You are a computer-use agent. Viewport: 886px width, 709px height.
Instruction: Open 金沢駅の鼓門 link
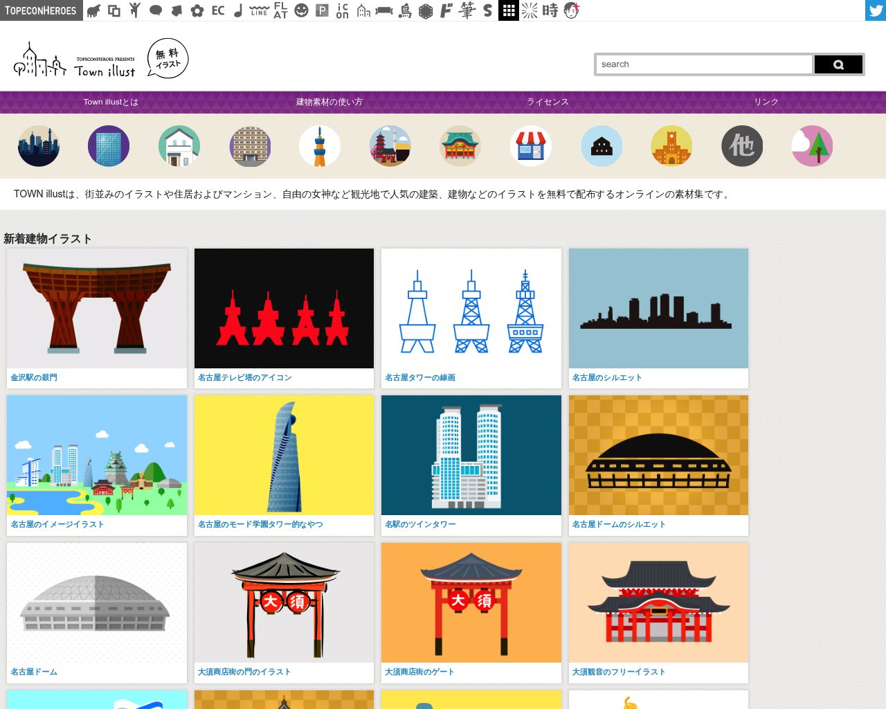(34, 377)
